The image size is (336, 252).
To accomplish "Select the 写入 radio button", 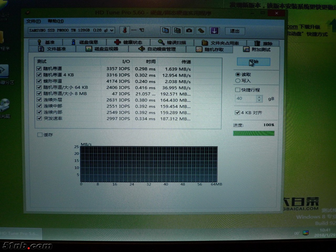I will click(x=238, y=81).
